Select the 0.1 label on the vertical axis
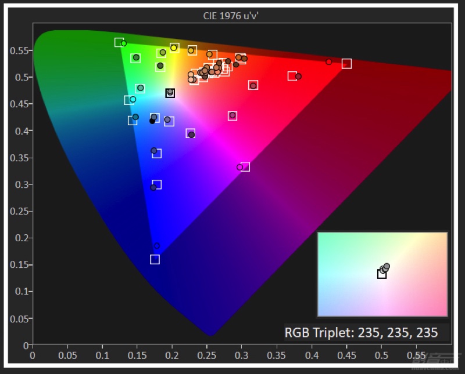The height and width of the screenshot is (374, 465). [22, 292]
